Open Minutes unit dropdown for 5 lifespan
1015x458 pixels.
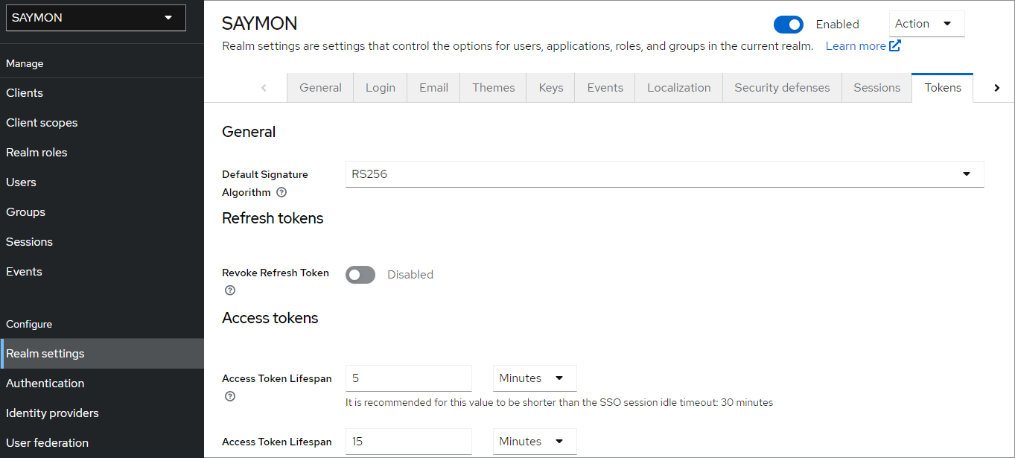[x=535, y=378]
